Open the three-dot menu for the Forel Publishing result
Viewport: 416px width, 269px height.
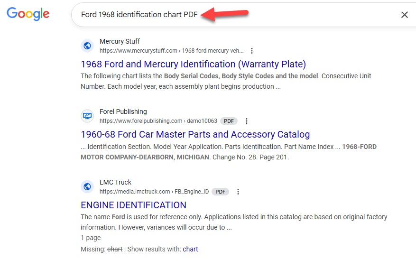click(x=247, y=121)
